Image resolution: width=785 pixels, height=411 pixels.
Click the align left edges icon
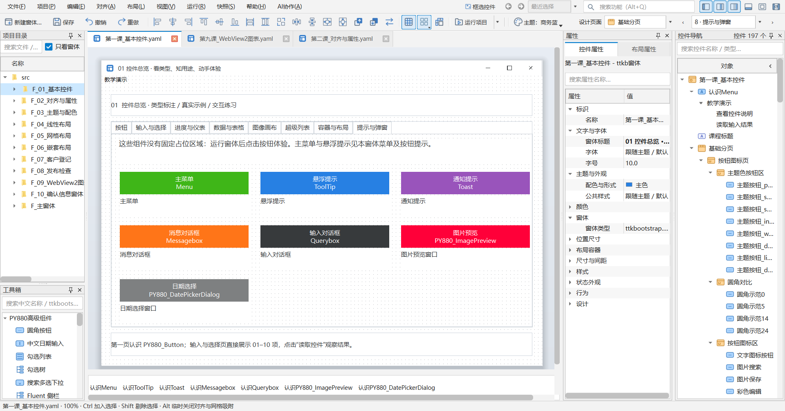(x=157, y=22)
